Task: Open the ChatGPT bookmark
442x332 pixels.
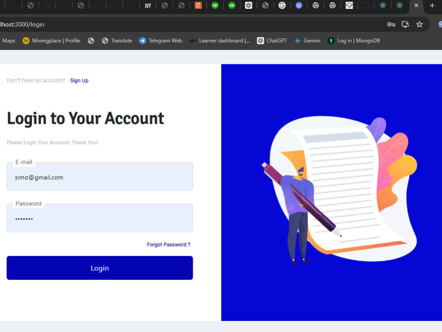Action: point(272,41)
